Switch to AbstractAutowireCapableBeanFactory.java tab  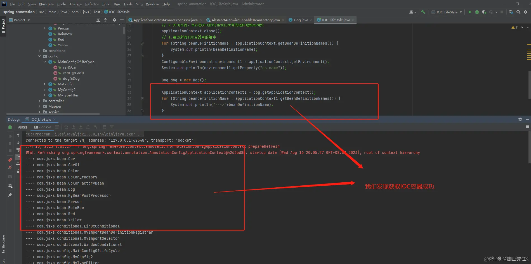pos(245,20)
